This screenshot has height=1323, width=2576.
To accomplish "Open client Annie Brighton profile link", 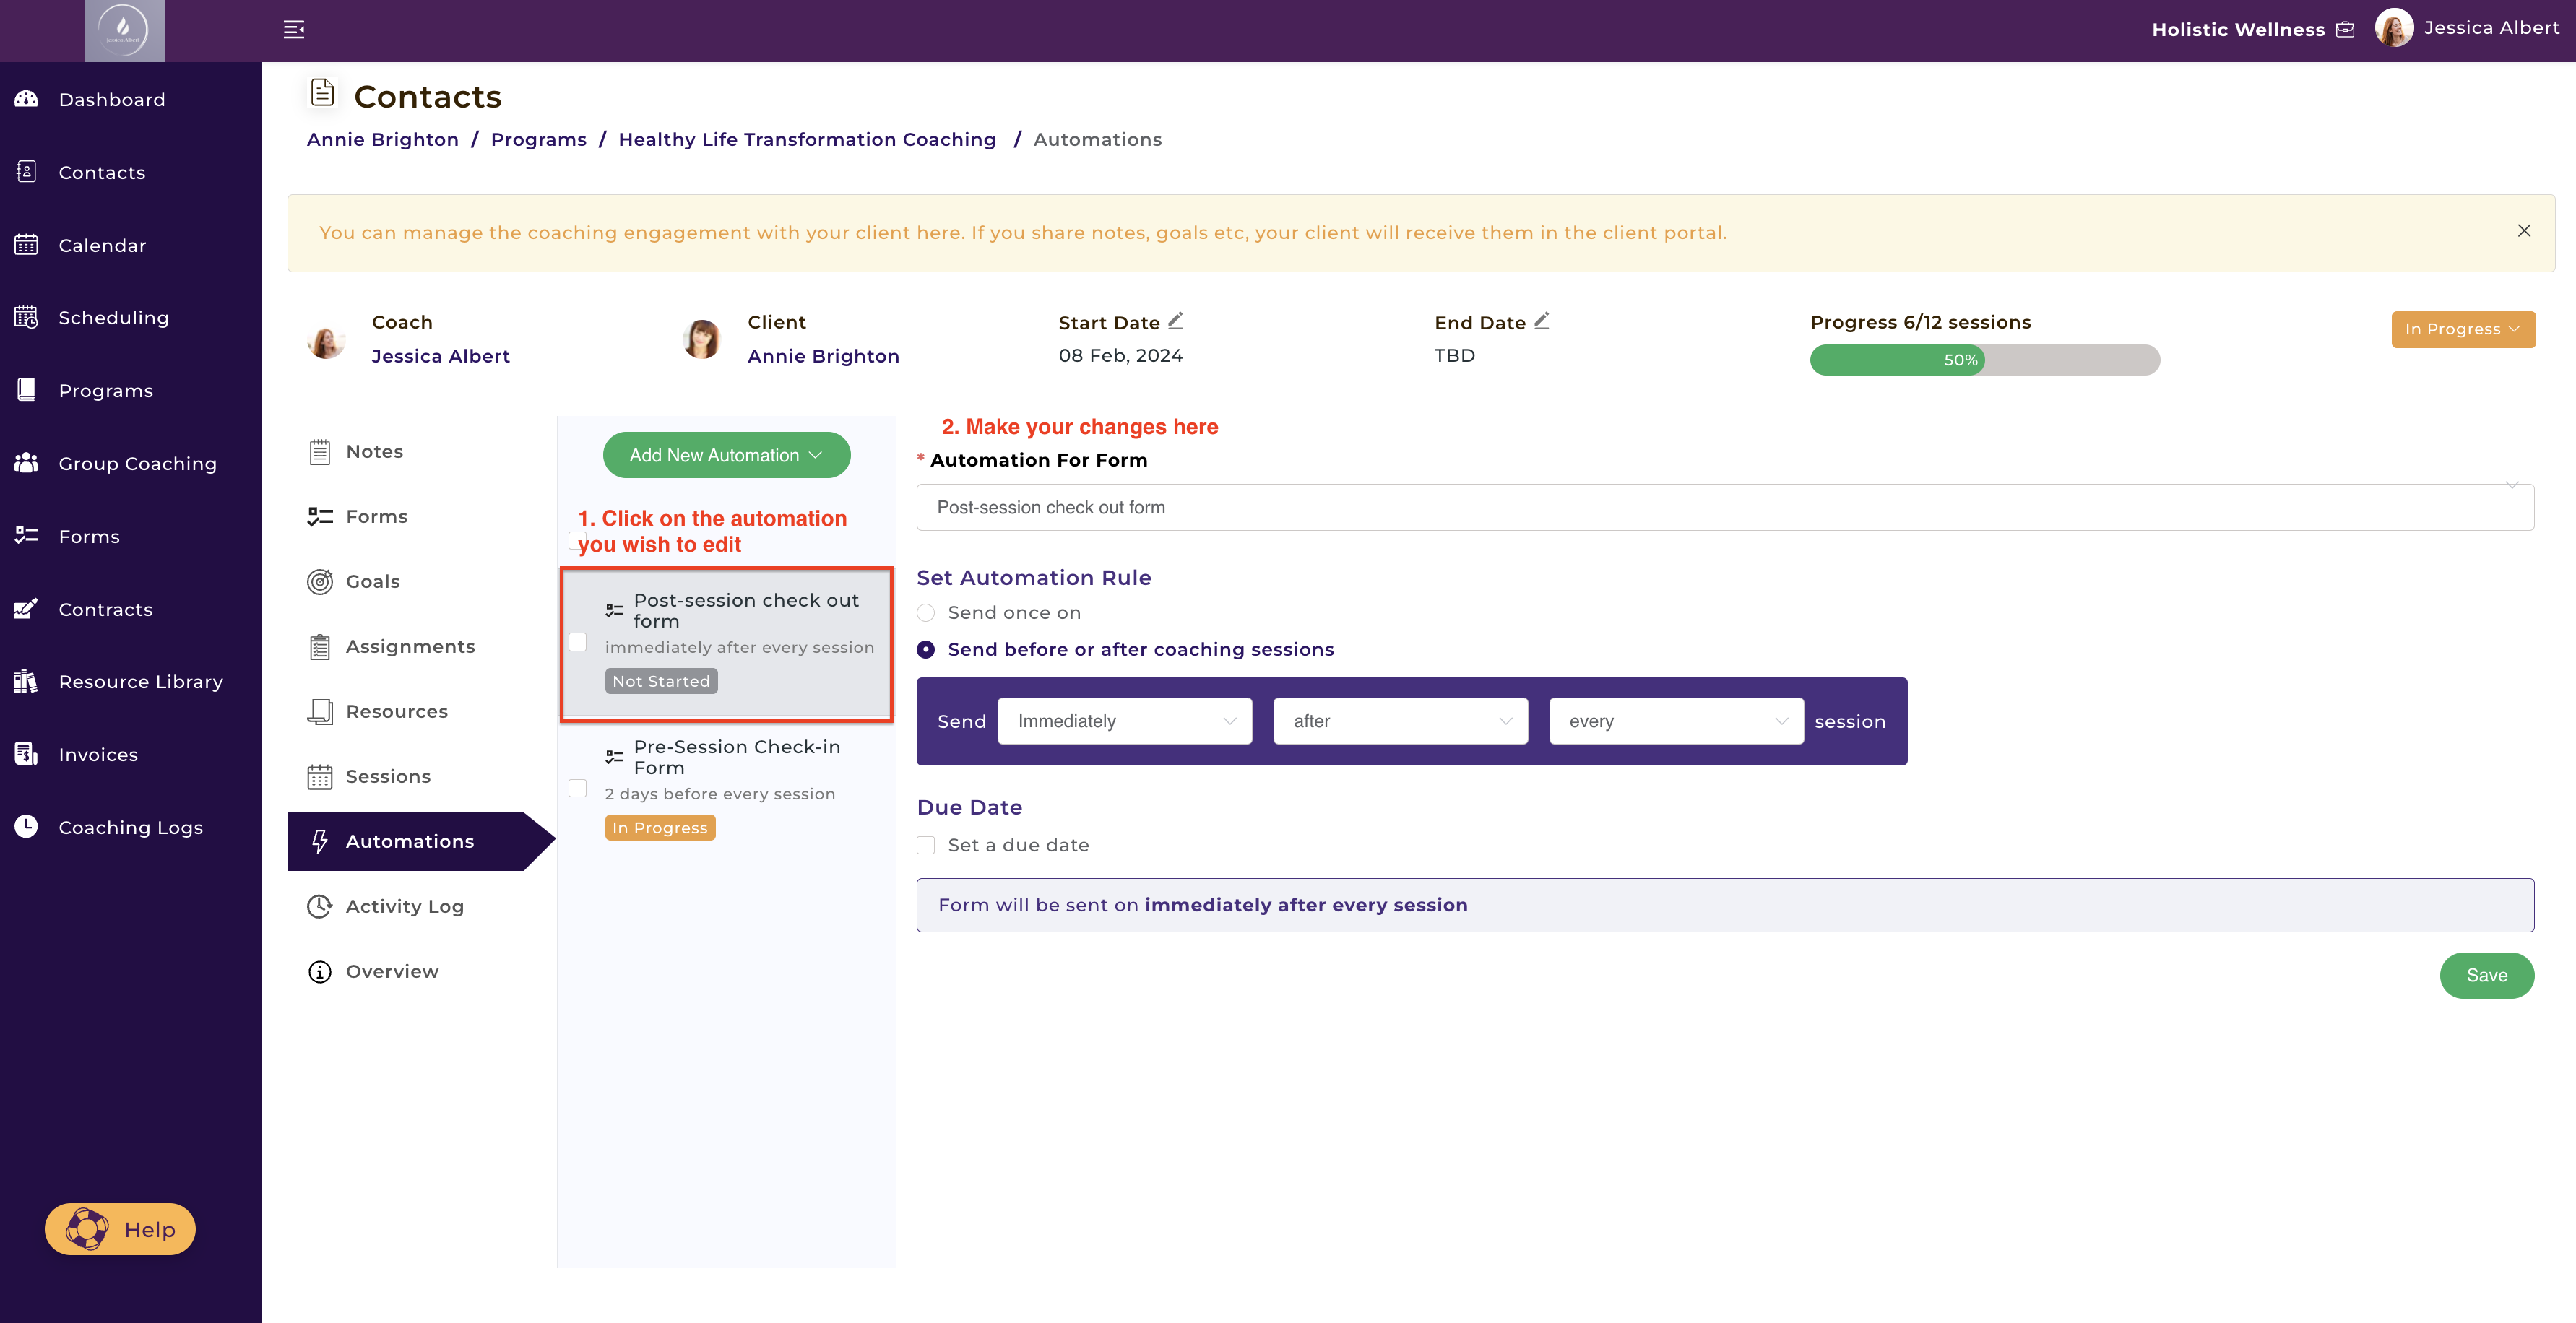I will [x=824, y=356].
